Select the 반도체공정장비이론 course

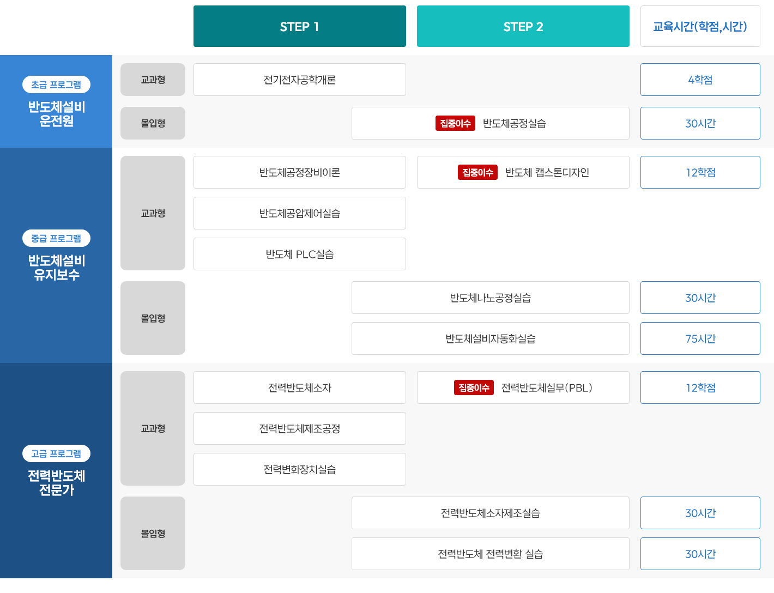pyautogui.click(x=300, y=172)
